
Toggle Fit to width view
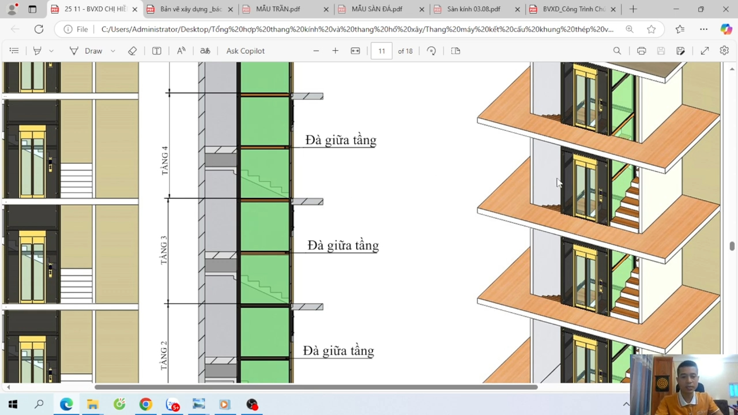[355, 51]
